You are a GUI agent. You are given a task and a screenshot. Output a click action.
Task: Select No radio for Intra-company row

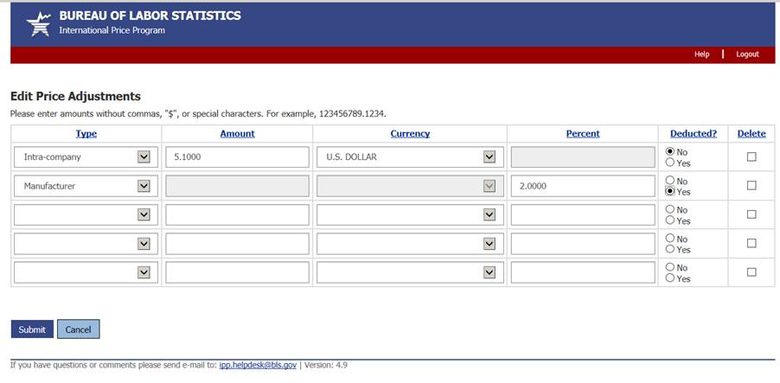[x=670, y=151]
